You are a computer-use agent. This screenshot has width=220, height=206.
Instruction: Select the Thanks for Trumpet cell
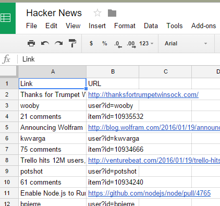click(52, 95)
